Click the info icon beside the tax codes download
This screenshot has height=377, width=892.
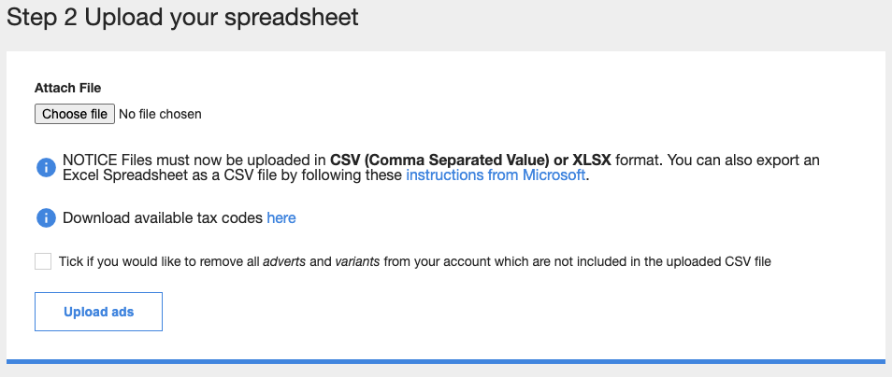46,218
